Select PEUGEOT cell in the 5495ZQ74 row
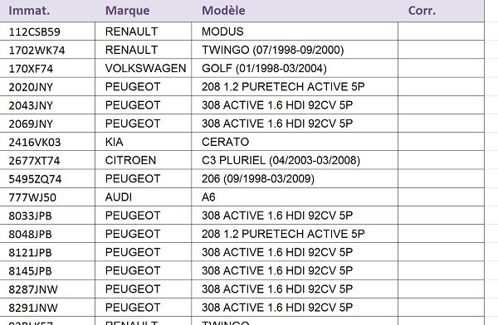Viewport: 498px width, 325px height. (144, 179)
